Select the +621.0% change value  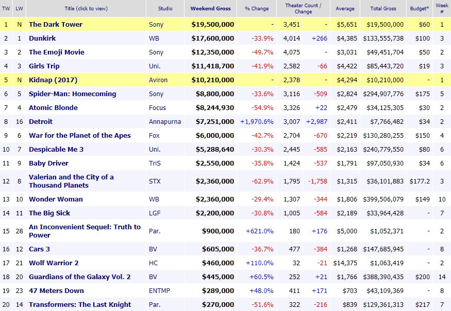(x=259, y=231)
